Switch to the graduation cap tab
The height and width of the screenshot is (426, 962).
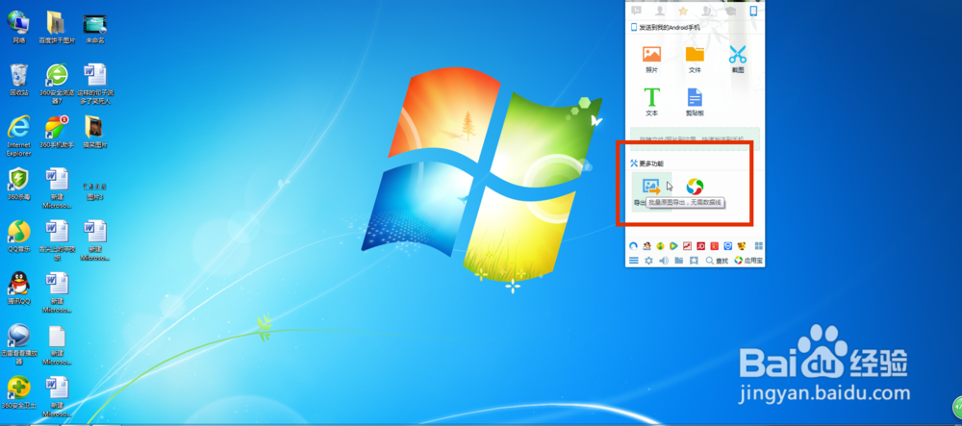[729, 11]
